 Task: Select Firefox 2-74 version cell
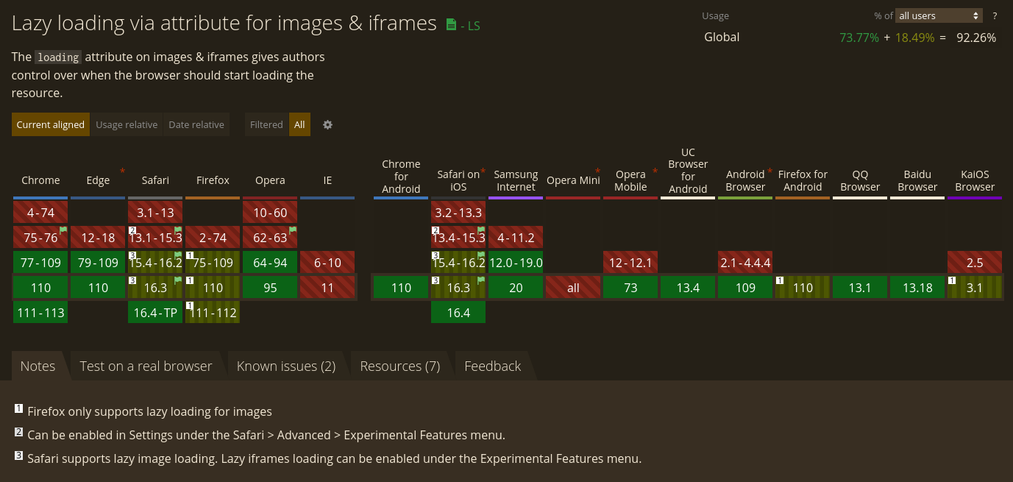coord(213,238)
